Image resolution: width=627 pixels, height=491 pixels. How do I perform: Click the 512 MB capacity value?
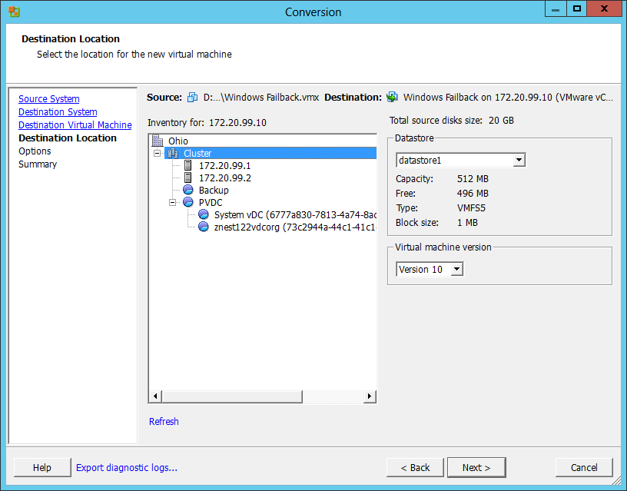click(x=473, y=179)
